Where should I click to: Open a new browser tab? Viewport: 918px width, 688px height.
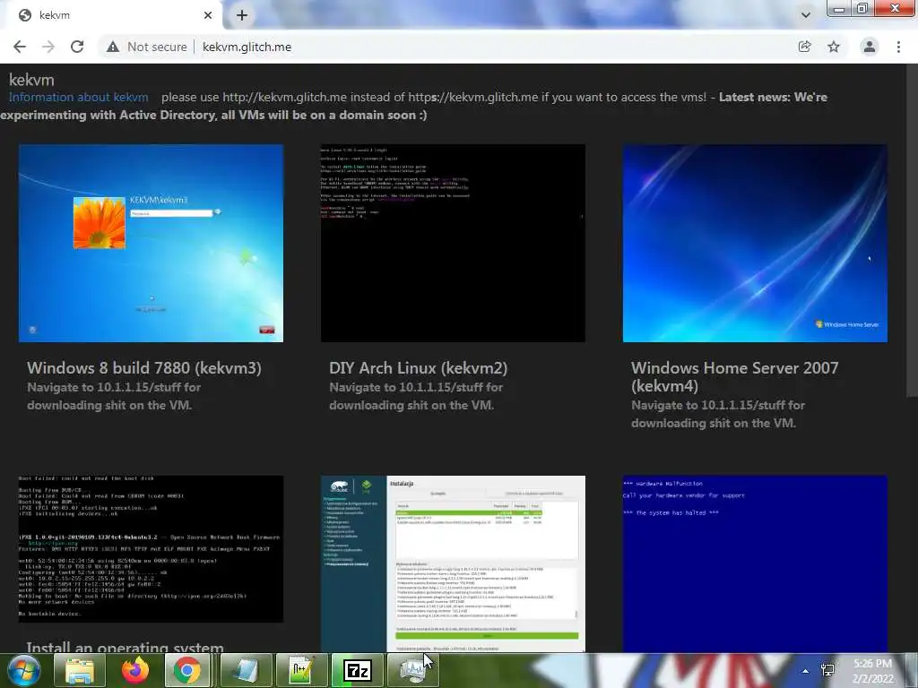point(242,15)
